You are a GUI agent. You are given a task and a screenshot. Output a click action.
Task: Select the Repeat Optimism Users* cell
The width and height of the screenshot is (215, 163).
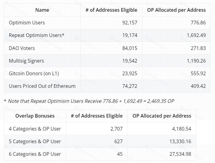pos(37,35)
